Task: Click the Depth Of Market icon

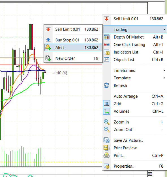Action: point(107,37)
